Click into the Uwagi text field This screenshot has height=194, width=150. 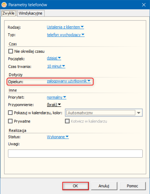tap(75, 154)
